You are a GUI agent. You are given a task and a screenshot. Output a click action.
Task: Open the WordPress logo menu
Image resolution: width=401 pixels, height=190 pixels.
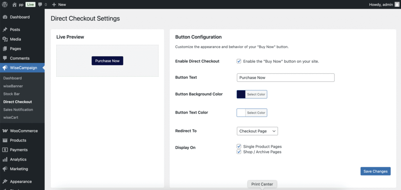point(5,4)
